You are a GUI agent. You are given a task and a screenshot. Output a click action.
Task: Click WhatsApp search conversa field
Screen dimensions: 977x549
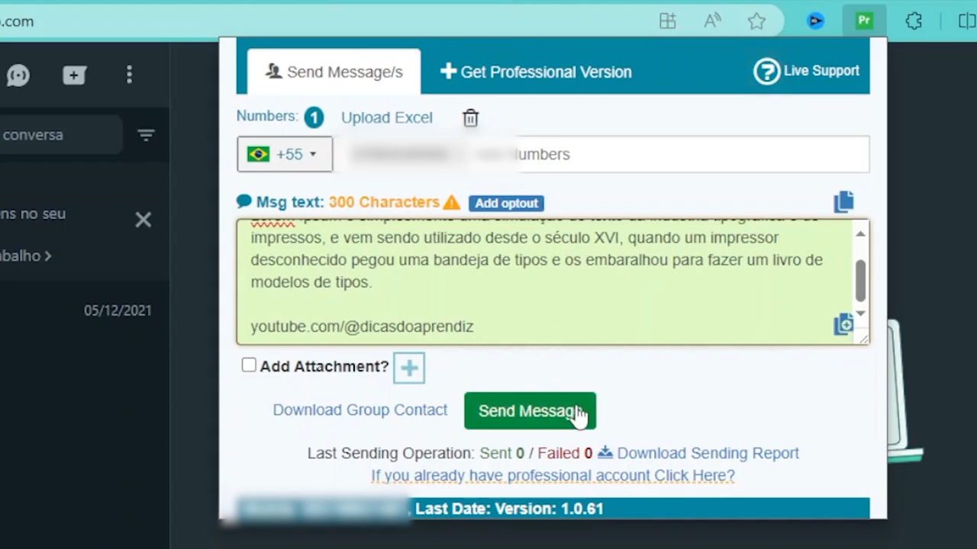click(x=60, y=135)
